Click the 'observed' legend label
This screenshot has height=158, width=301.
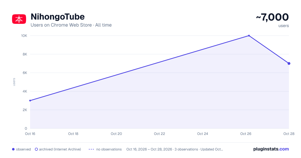tap(23, 149)
